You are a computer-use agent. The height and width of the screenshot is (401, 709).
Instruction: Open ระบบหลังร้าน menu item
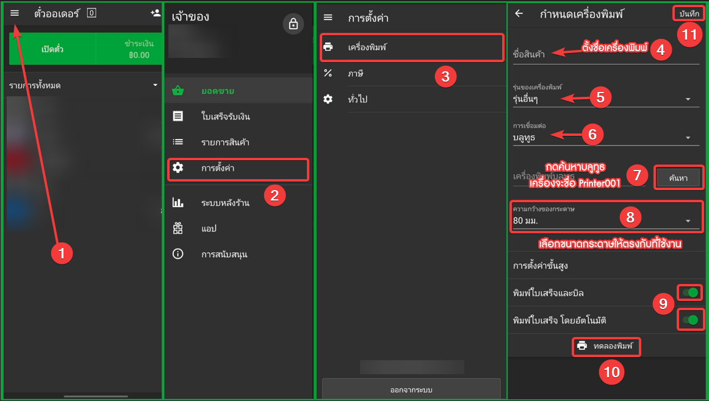point(239,203)
